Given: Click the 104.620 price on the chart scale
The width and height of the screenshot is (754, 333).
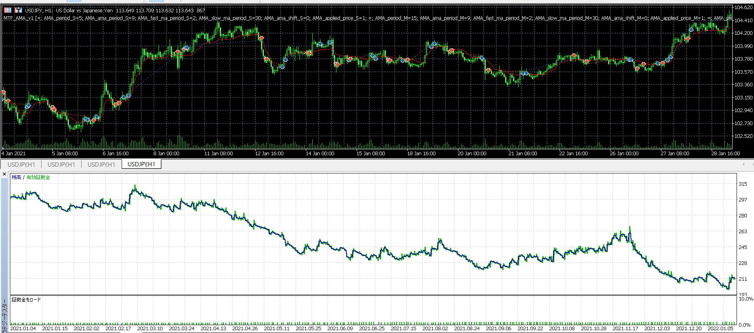Looking at the screenshot, I should coord(743,8).
